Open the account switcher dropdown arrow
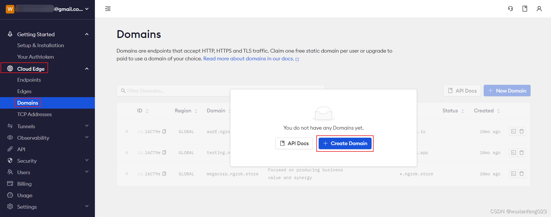551x217 pixels. [87, 9]
